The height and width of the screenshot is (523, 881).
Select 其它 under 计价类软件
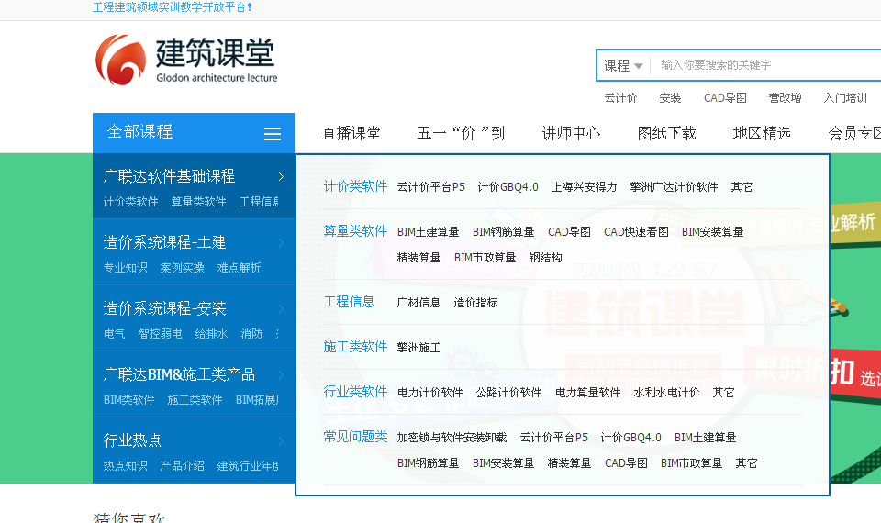pyautogui.click(x=742, y=186)
